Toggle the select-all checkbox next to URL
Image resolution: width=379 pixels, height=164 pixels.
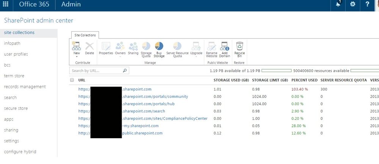(72, 80)
